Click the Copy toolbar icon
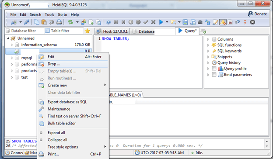This screenshot has height=159, width=273. coord(37,22)
